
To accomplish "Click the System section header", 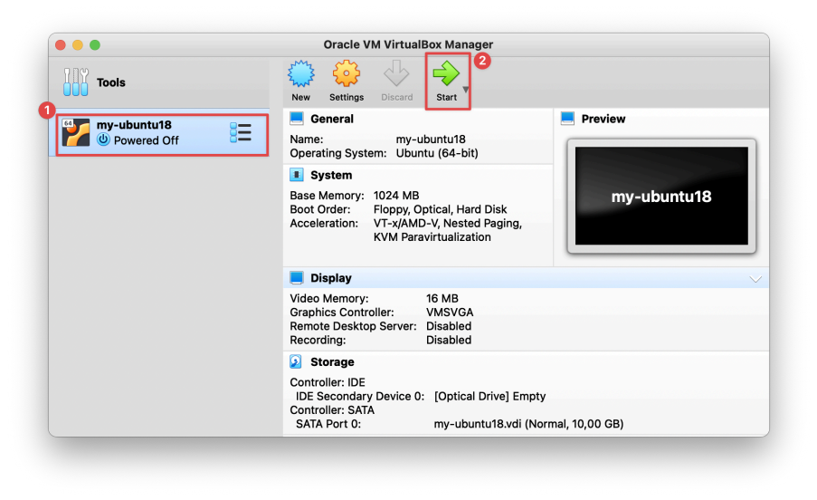I will pyautogui.click(x=331, y=175).
